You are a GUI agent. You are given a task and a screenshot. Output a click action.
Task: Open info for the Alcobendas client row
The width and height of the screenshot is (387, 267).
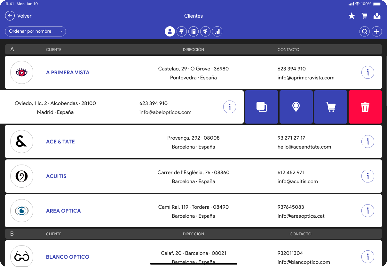click(230, 107)
